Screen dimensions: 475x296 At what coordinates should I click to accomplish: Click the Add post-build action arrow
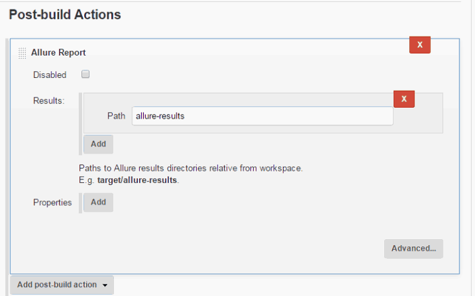pyautogui.click(x=104, y=285)
